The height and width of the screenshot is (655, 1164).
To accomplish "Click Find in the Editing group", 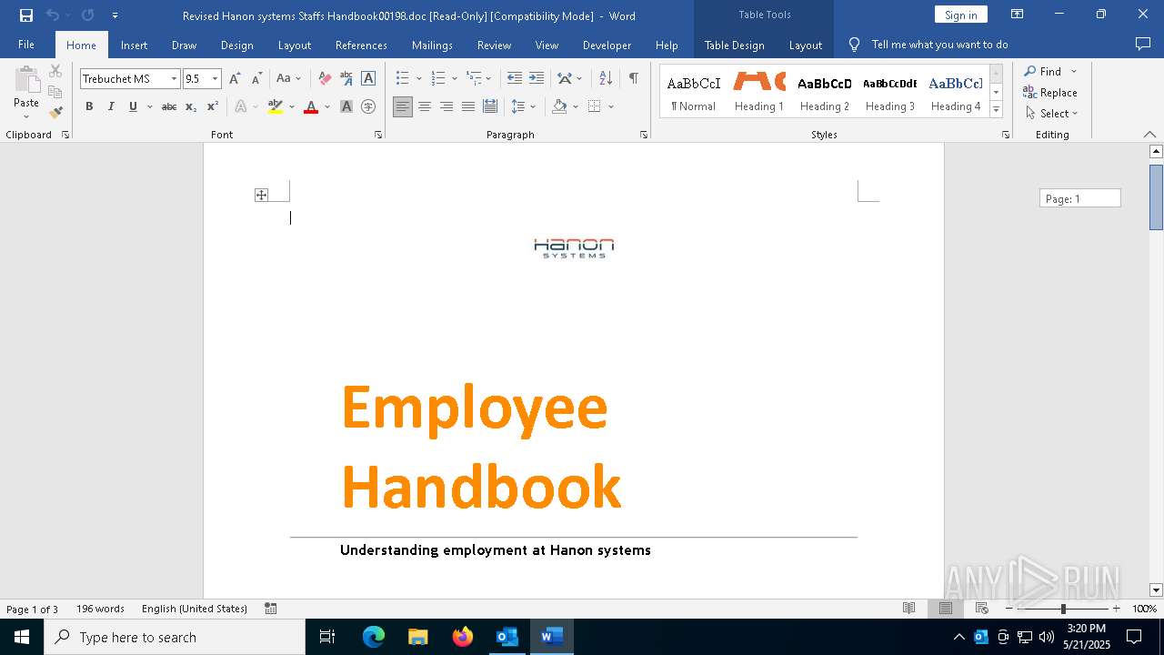I will tap(1042, 72).
